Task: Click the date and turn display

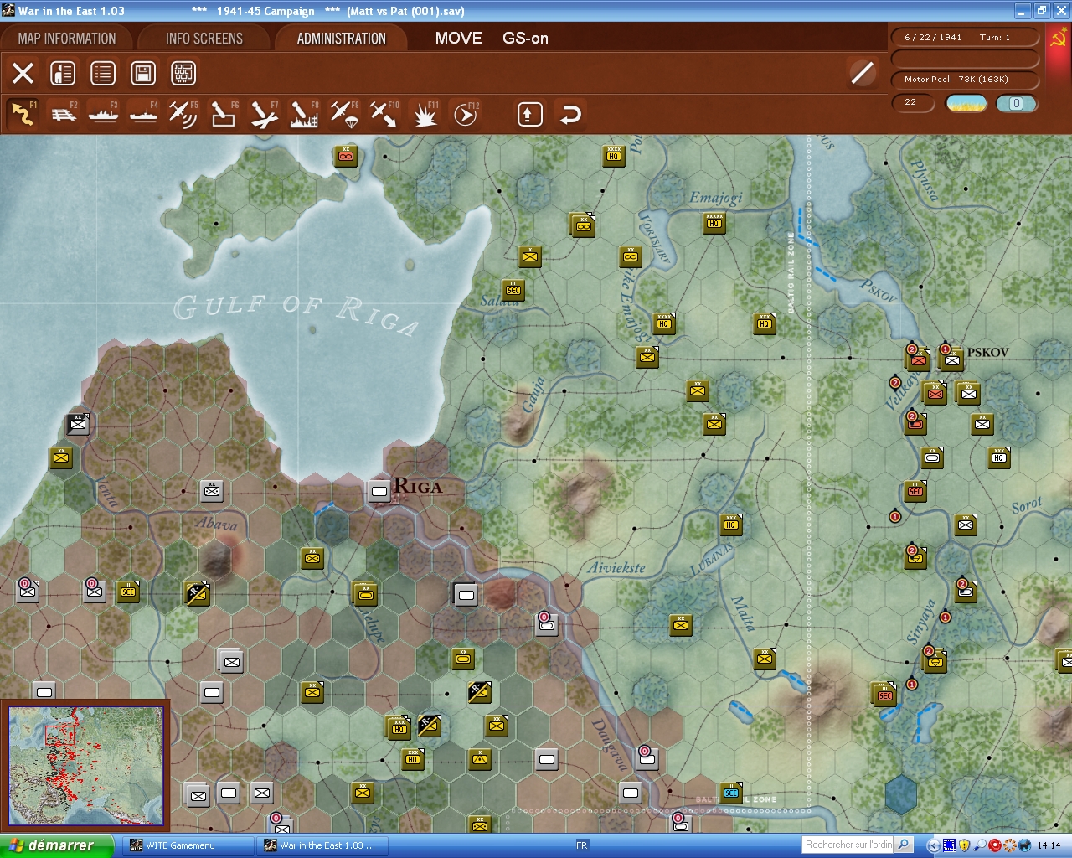Action: [x=966, y=38]
